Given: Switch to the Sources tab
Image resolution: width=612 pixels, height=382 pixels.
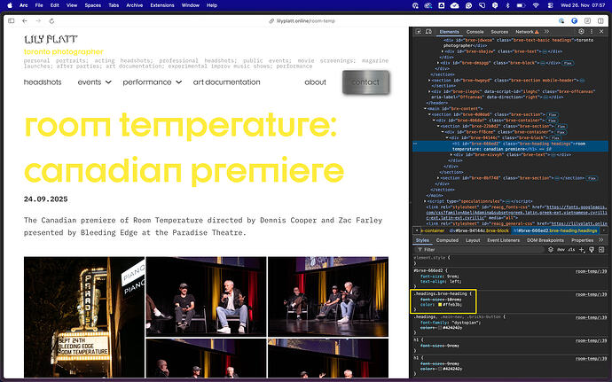Looking at the screenshot, I should [499, 32].
